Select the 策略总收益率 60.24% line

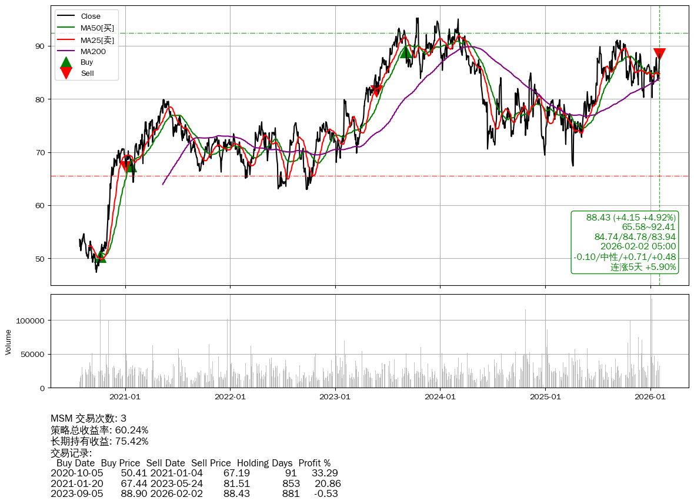point(99,430)
